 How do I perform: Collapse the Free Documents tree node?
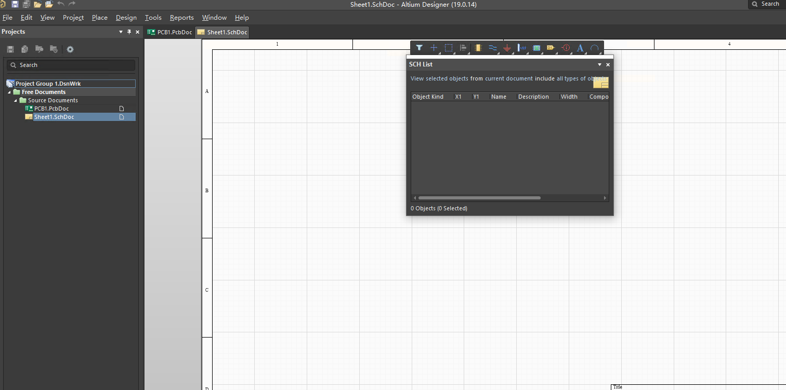9,92
